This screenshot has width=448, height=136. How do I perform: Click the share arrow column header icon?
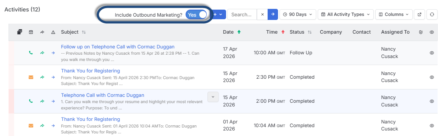click(x=42, y=32)
